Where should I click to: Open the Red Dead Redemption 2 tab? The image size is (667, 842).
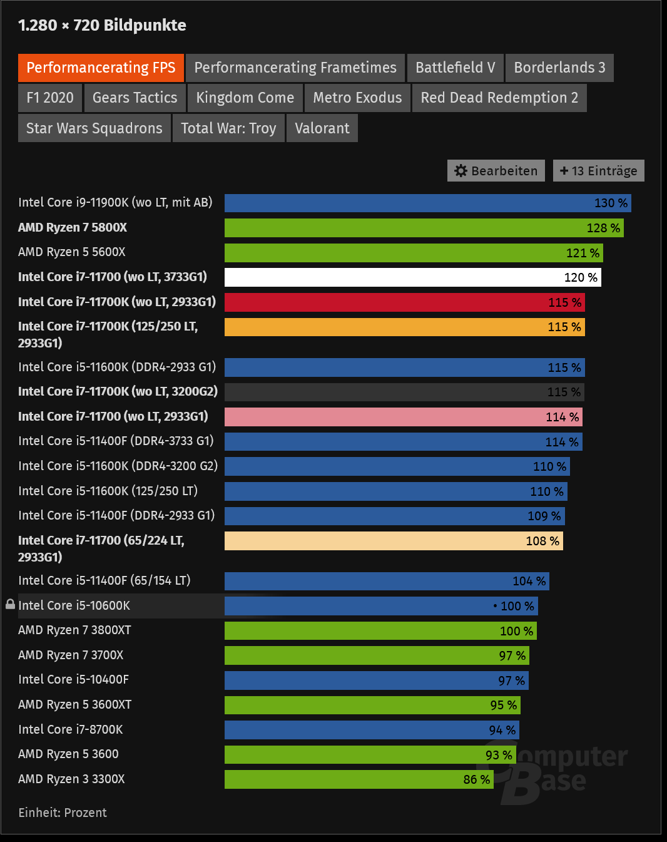[x=499, y=98]
